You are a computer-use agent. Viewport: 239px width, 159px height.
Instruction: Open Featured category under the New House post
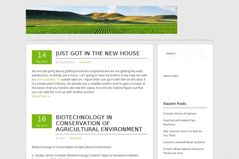click(85, 62)
